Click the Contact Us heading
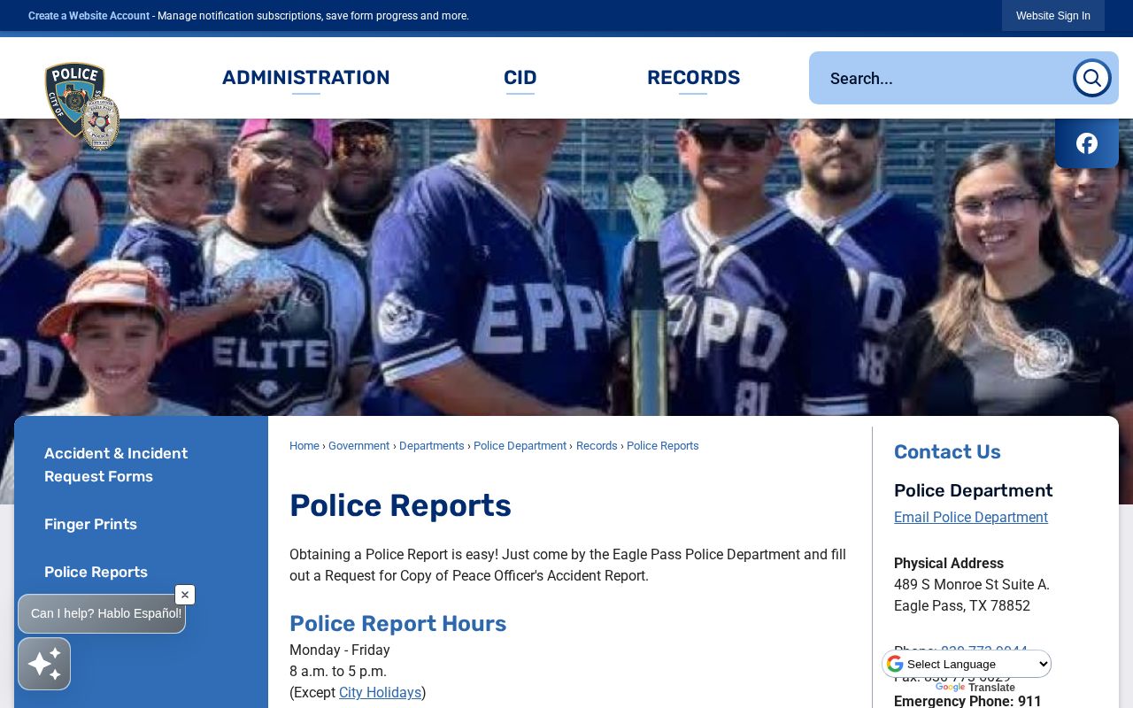1133x708 pixels. [x=947, y=451]
